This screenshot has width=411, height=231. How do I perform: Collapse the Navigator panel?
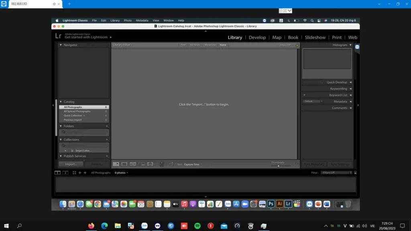61,45
